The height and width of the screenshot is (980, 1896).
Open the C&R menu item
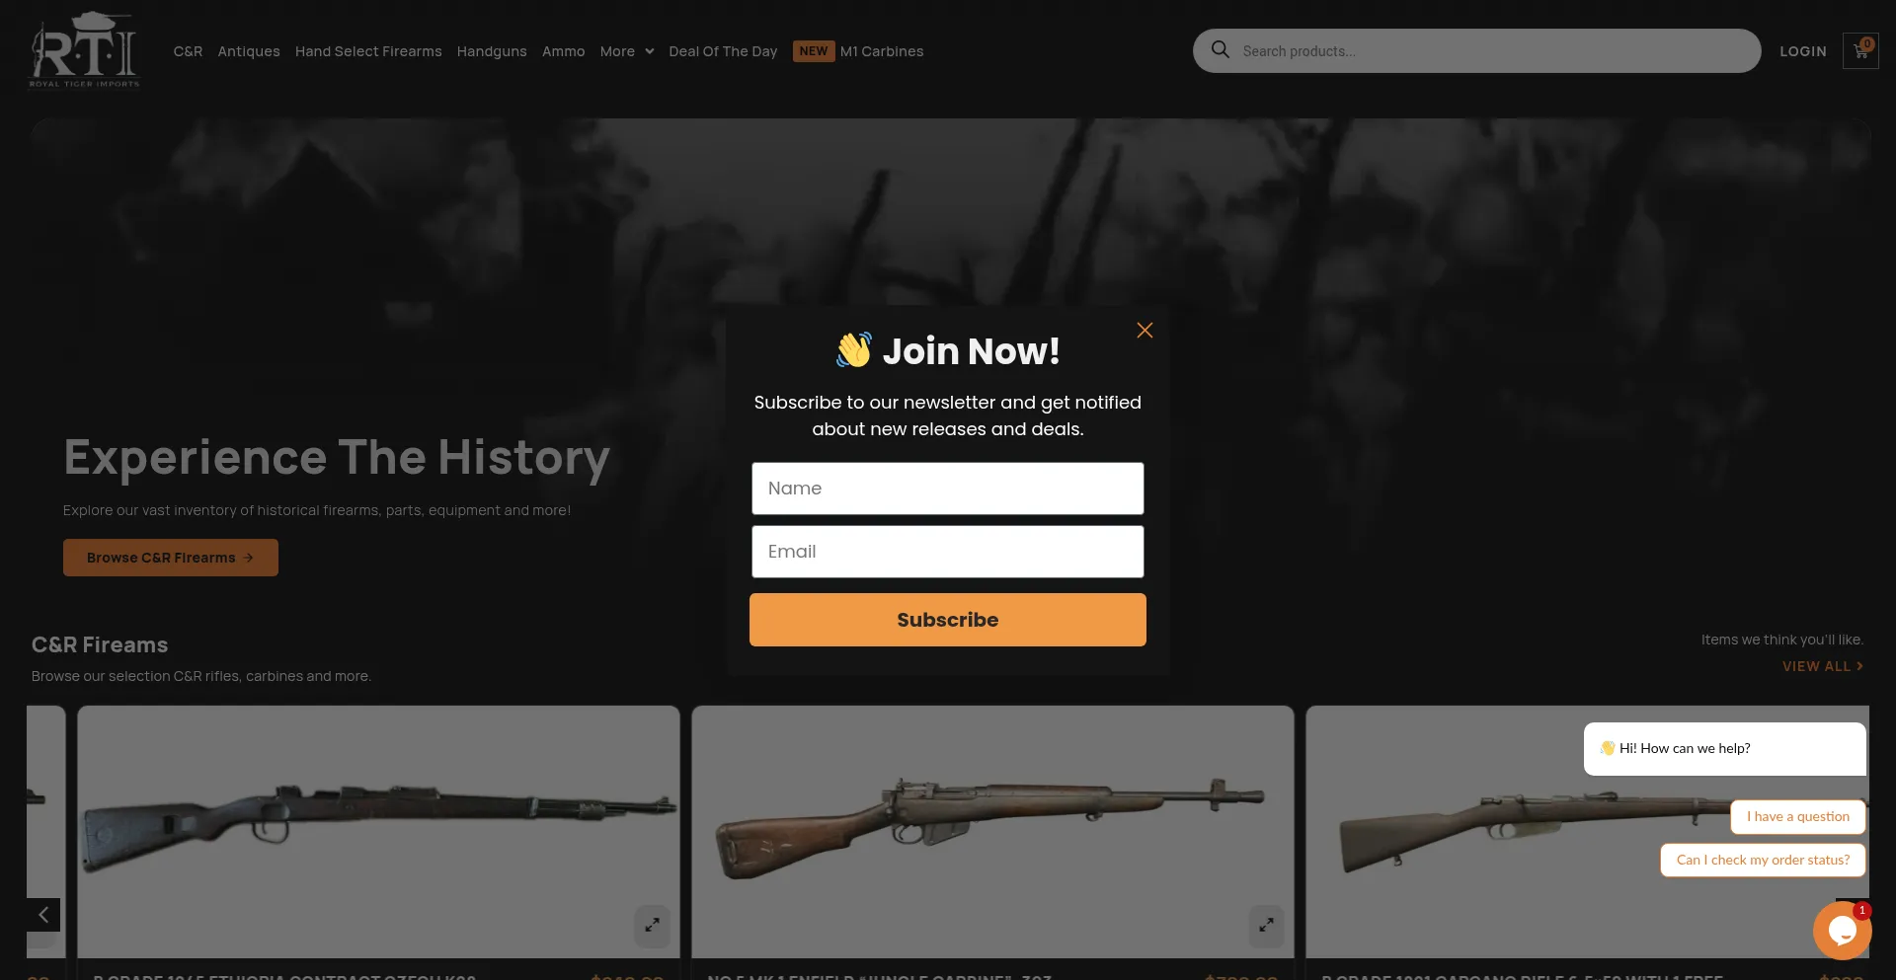pos(188,51)
